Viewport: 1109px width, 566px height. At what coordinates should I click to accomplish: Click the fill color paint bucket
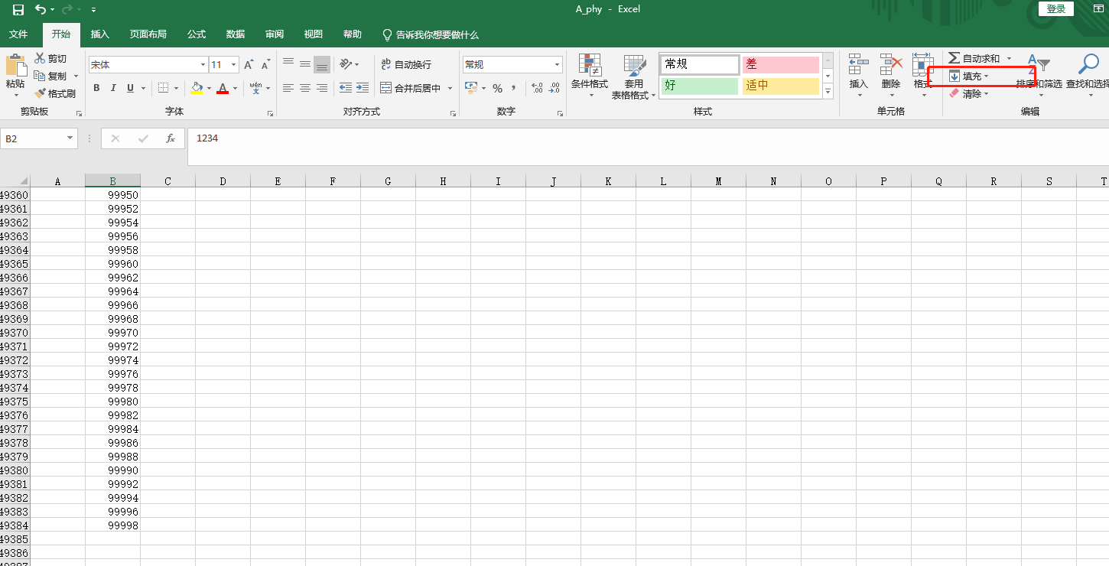(x=197, y=88)
